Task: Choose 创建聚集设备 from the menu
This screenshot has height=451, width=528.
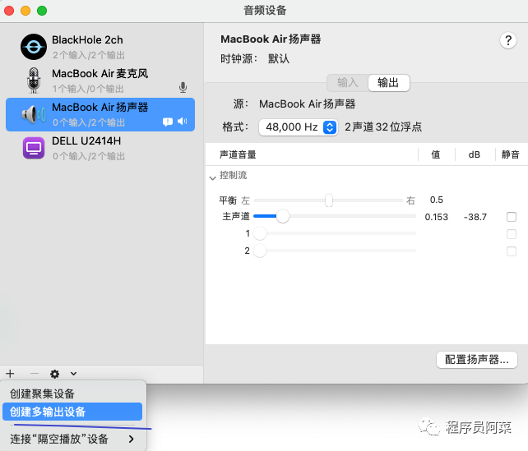Action: (x=72, y=393)
